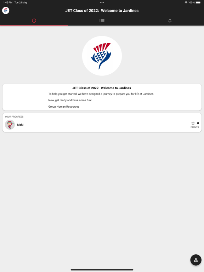Select Maki's avatar picture
Screen dimensions: 204x272
(x=10, y=125)
